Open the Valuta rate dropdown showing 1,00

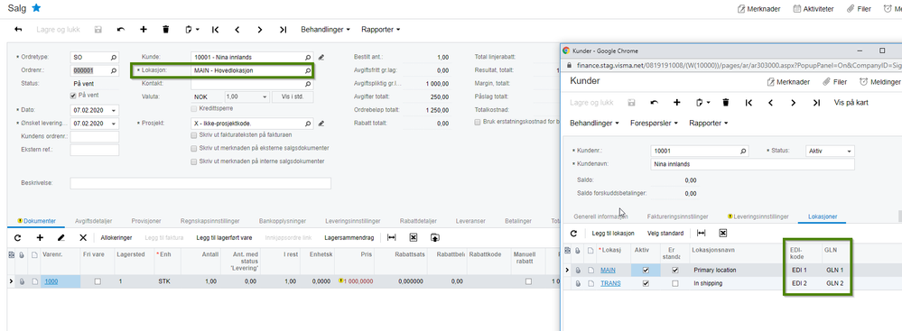[x=265, y=97]
